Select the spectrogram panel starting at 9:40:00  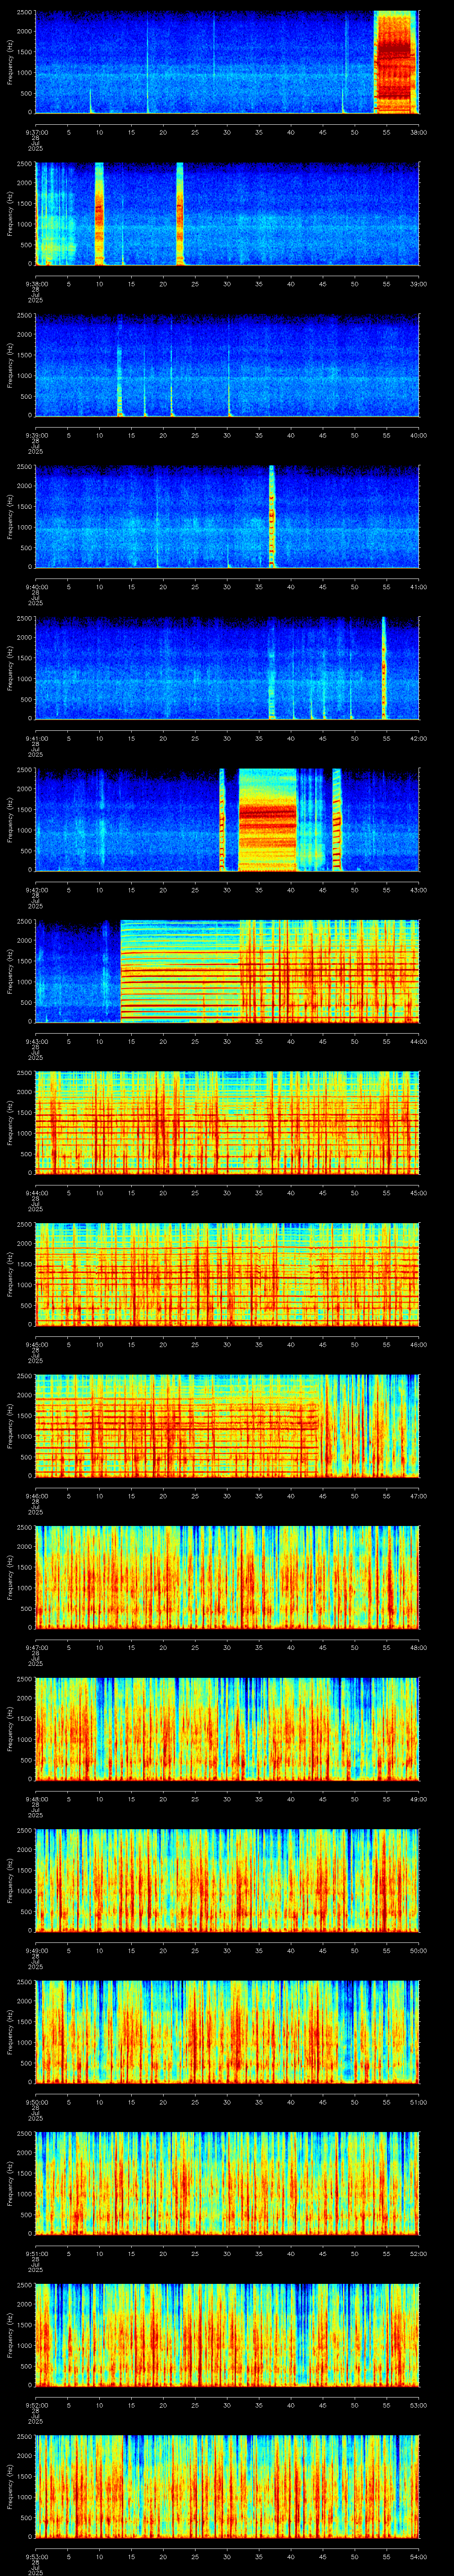tap(227, 517)
